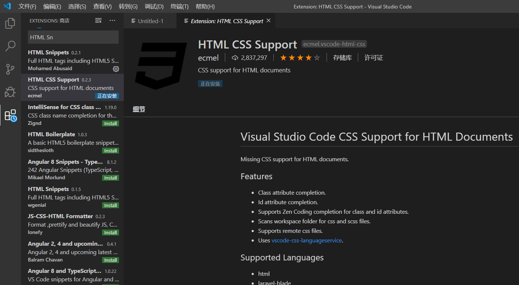
Task: Open the 存储库 repository link
Action: 342,58
